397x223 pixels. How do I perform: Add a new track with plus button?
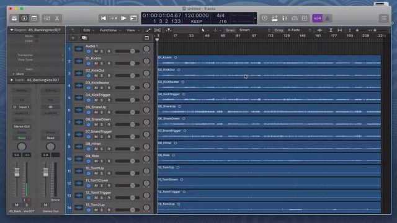point(73,38)
